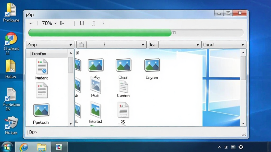Open the Pocieune desktop icon

pyautogui.click(x=11, y=12)
